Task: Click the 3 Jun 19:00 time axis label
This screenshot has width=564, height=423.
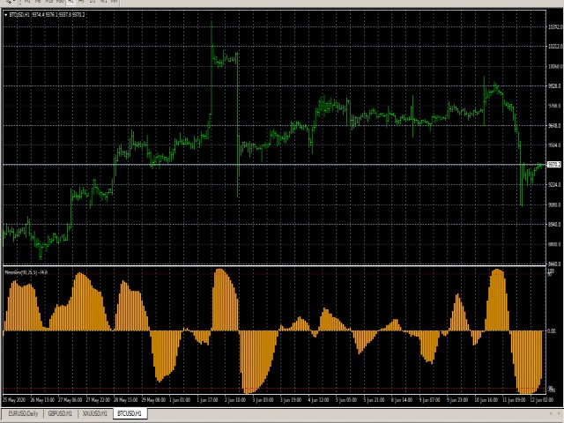Action: [292, 400]
